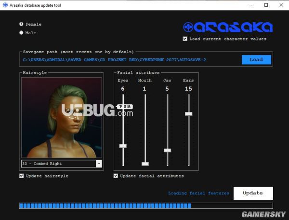
Task: Click the Ears slider handle
Action: [188, 114]
